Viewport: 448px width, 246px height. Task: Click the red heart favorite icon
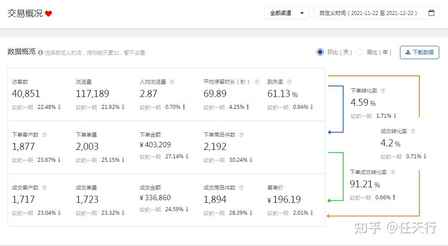pos(48,13)
